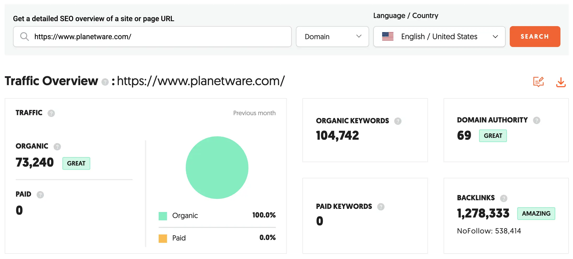Open the Domain scope dropdown
The height and width of the screenshot is (259, 573).
click(x=332, y=37)
